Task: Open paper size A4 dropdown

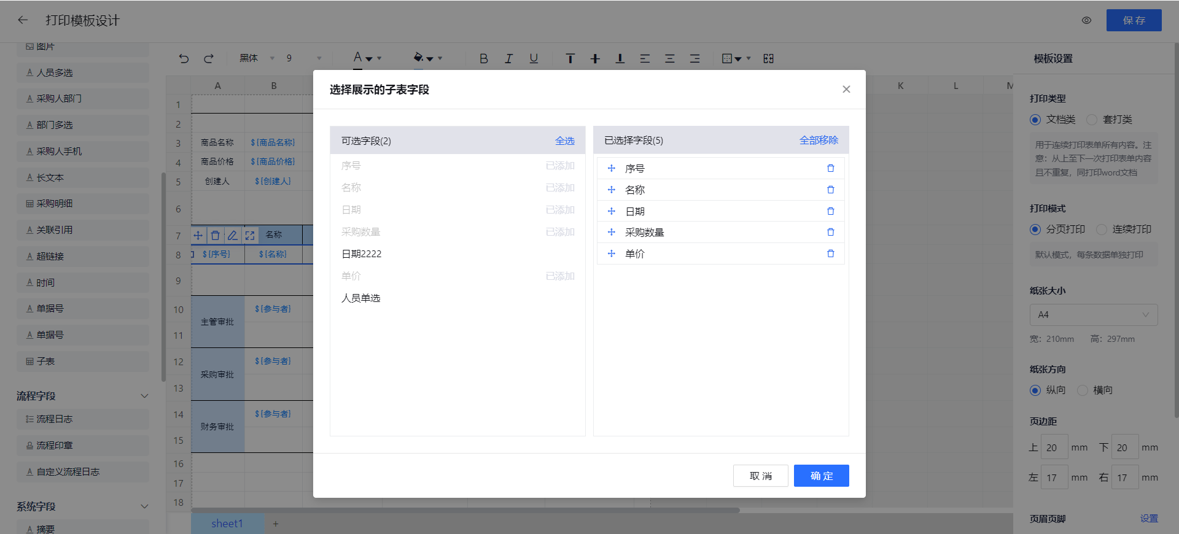Action: 1094,315
